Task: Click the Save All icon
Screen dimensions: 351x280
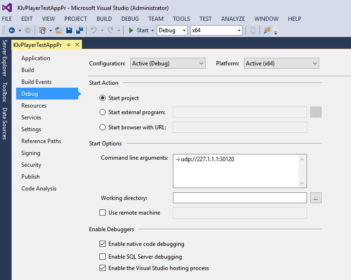Action: click(79, 30)
